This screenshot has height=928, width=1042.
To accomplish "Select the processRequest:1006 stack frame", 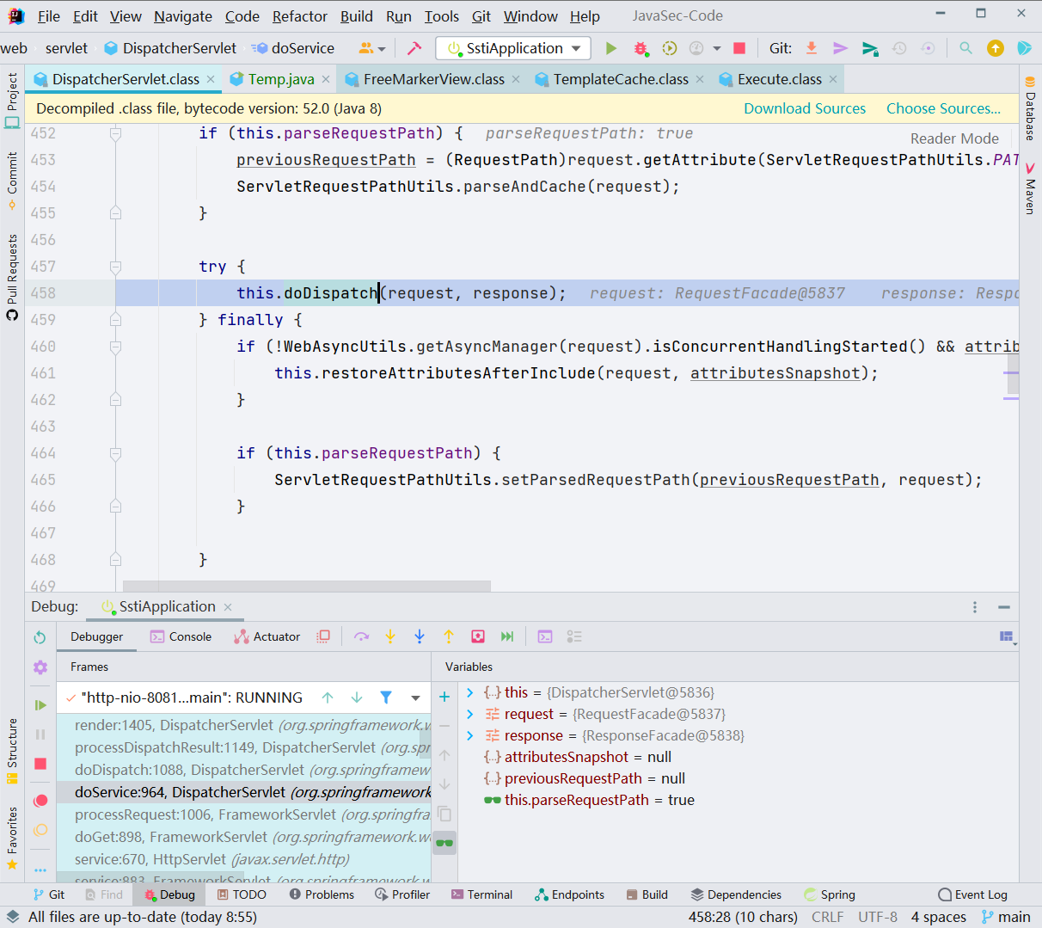I will pos(244,814).
